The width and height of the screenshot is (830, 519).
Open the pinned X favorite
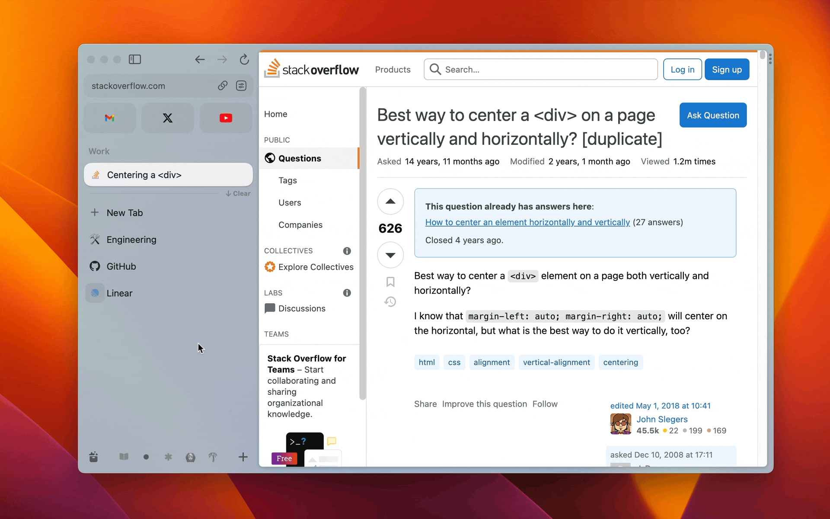(x=168, y=118)
